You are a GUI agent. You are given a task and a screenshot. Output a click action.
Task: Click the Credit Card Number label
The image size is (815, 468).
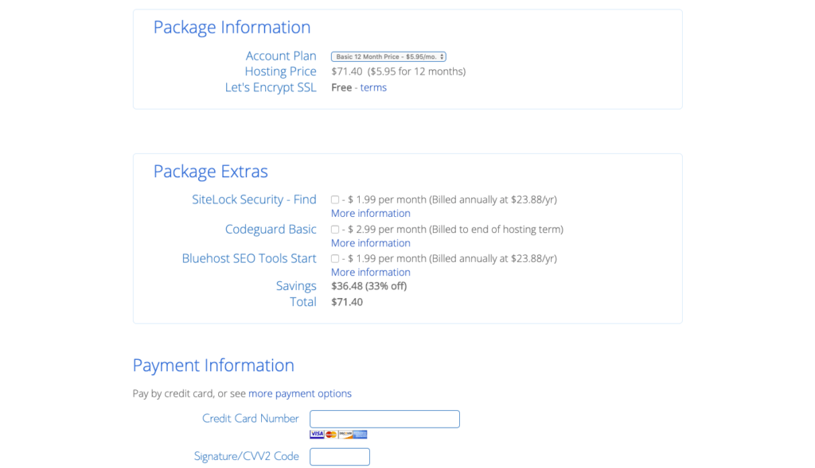(x=251, y=418)
